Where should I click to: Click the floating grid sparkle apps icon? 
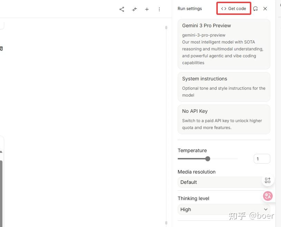pyautogui.click(x=268, y=180)
